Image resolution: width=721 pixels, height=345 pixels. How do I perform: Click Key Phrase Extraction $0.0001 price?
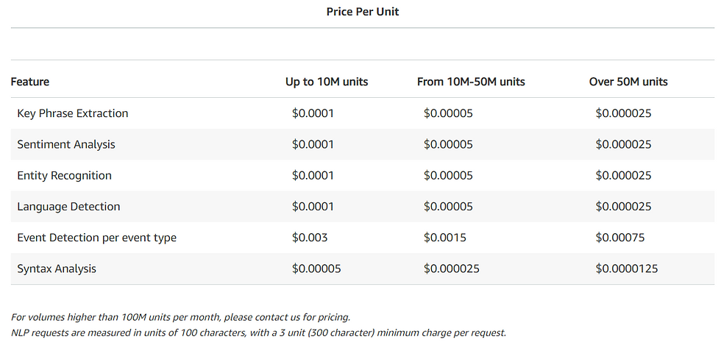click(313, 113)
